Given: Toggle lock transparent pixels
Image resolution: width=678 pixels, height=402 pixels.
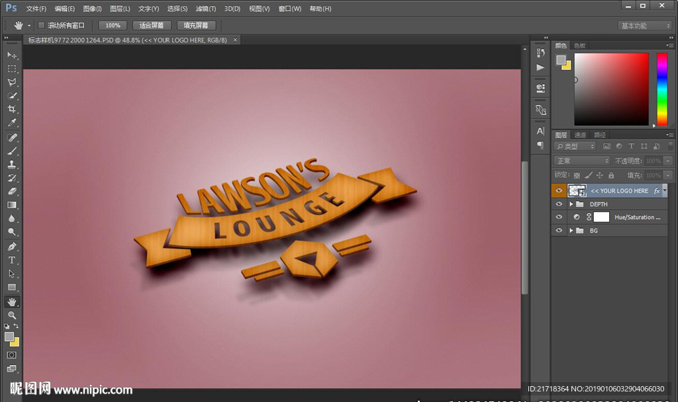Looking at the screenshot, I should (577, 175).
